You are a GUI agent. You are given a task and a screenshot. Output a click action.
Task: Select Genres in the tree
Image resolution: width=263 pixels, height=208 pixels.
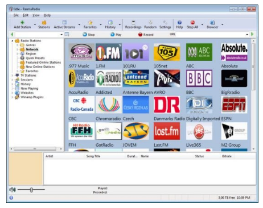point(31,45)
